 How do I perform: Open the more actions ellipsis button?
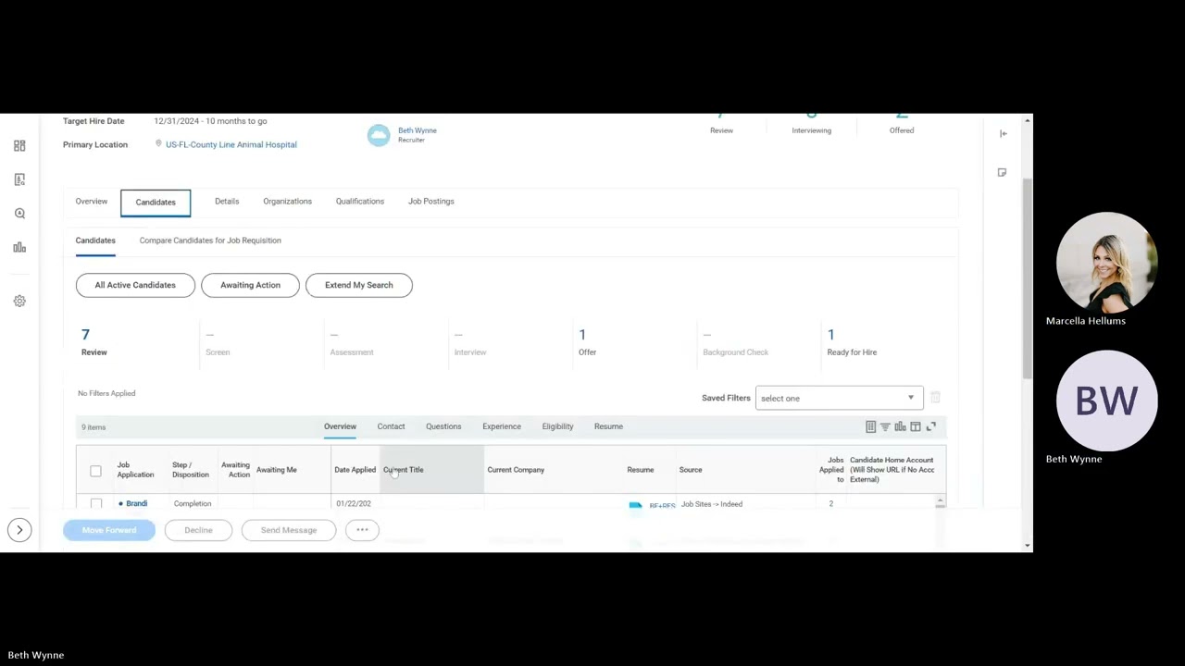point(362,530)
